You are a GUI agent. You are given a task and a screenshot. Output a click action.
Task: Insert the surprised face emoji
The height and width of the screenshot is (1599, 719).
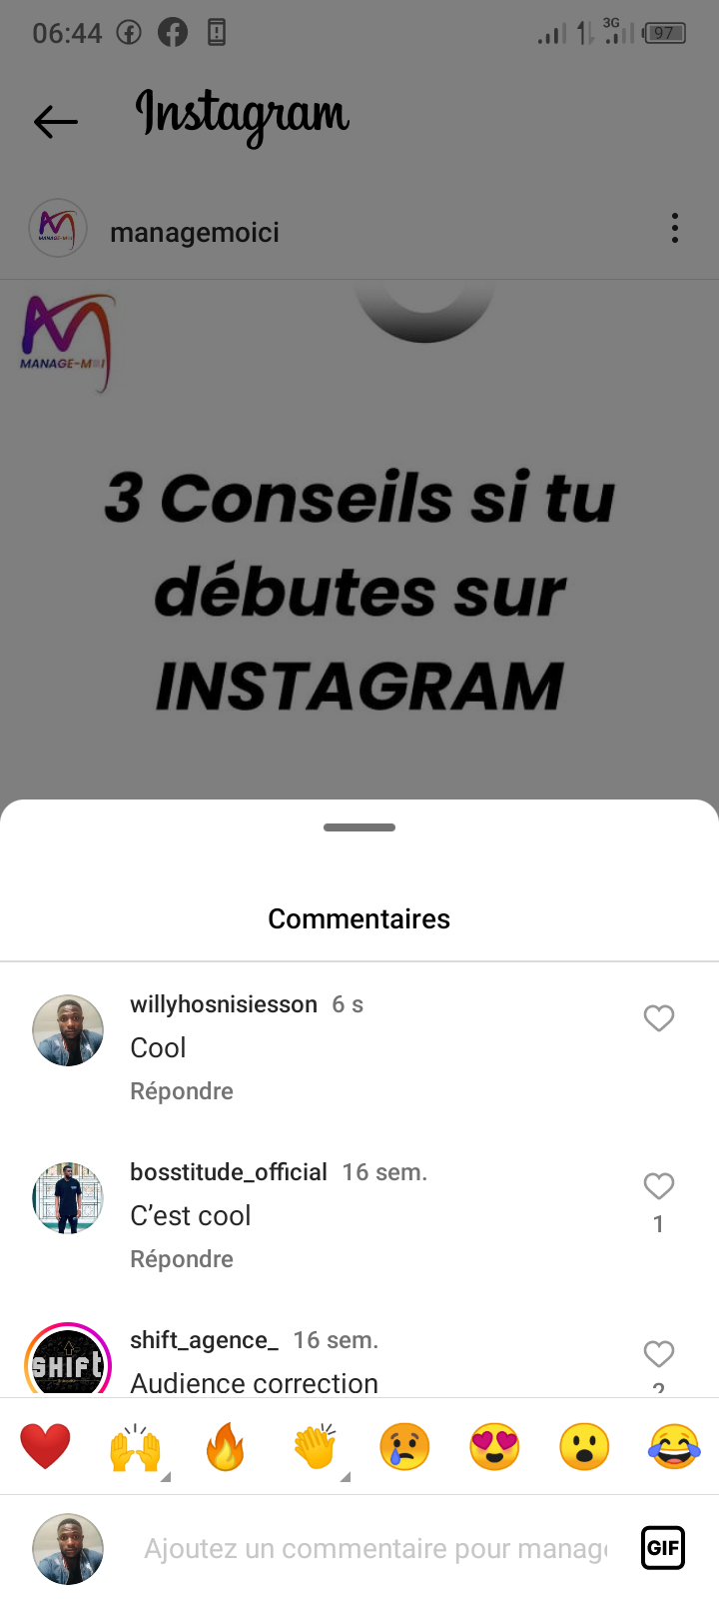pyautogui.click(x=584, y=1446)
